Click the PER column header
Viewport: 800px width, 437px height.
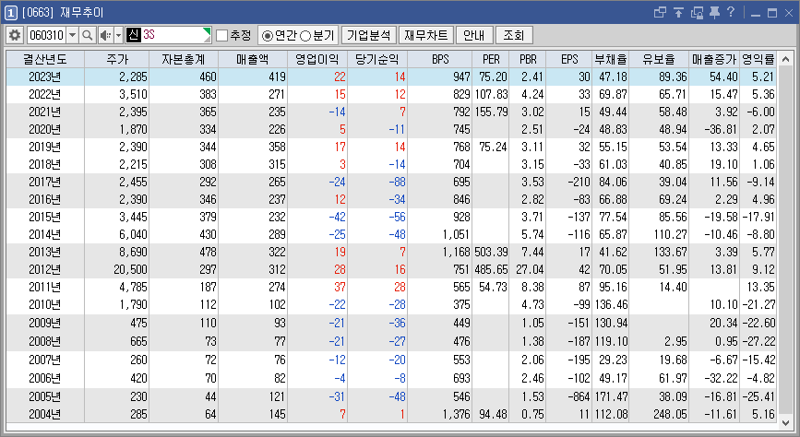pos(491,59)
